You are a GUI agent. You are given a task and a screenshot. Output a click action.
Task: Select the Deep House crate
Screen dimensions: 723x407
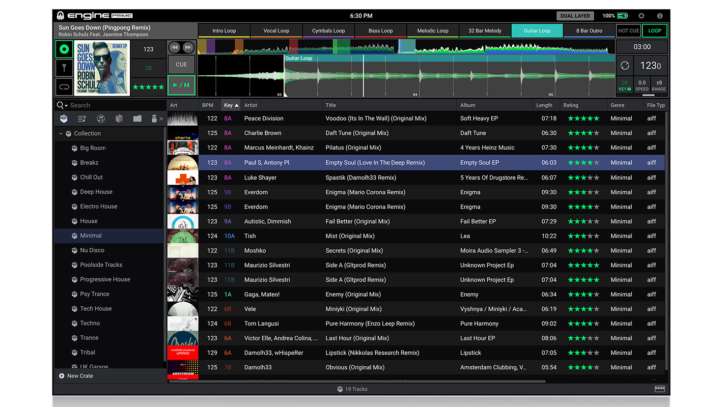(x=96, y=192)
